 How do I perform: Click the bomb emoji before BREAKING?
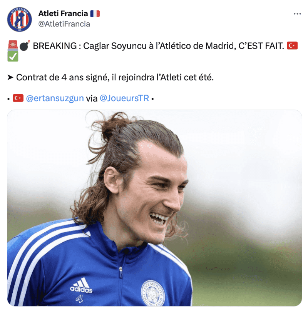[x=25, y=46]
